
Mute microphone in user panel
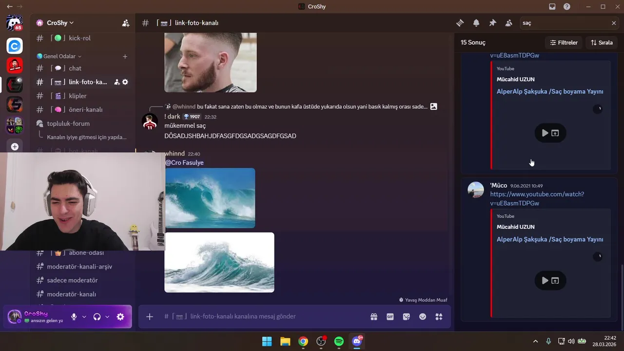click(x=74, y=317)
